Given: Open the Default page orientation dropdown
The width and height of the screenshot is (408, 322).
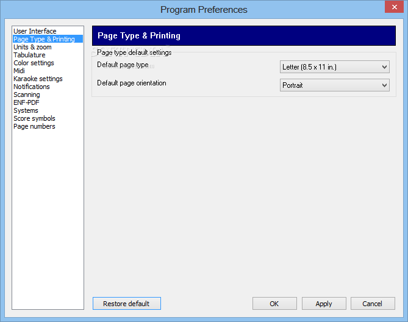Looking at the screenshot, I should pos(335,85).
